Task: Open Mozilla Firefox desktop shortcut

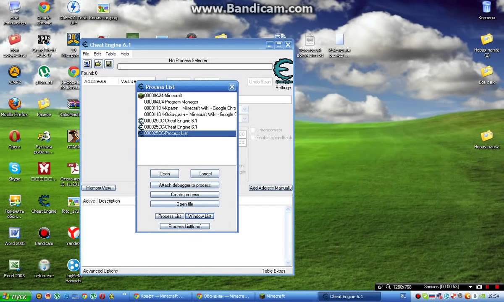Action: (14, 107)
